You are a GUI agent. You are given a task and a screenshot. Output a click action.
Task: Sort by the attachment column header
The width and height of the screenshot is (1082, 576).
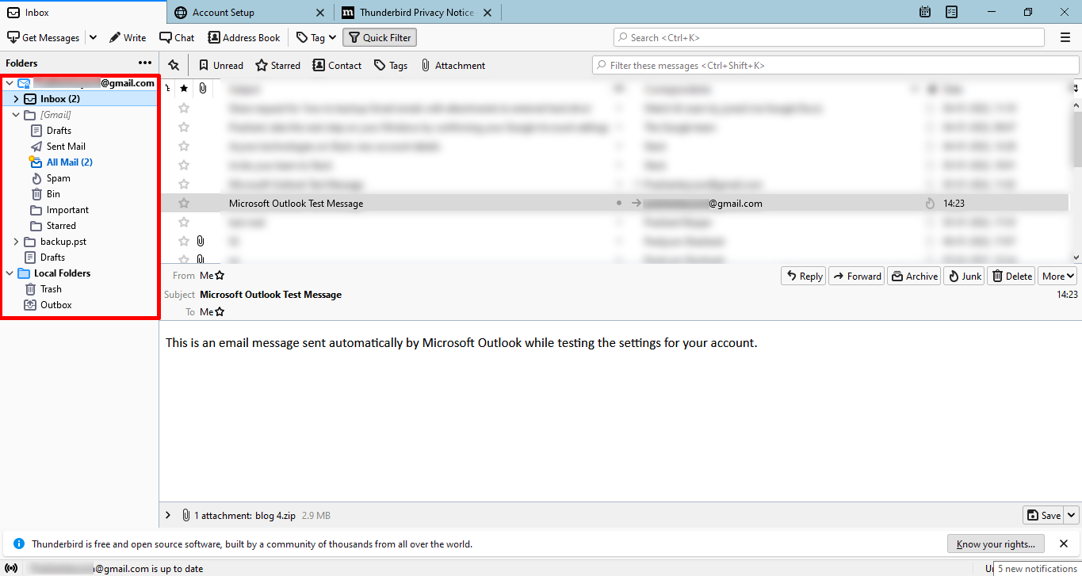click(203, 88)
